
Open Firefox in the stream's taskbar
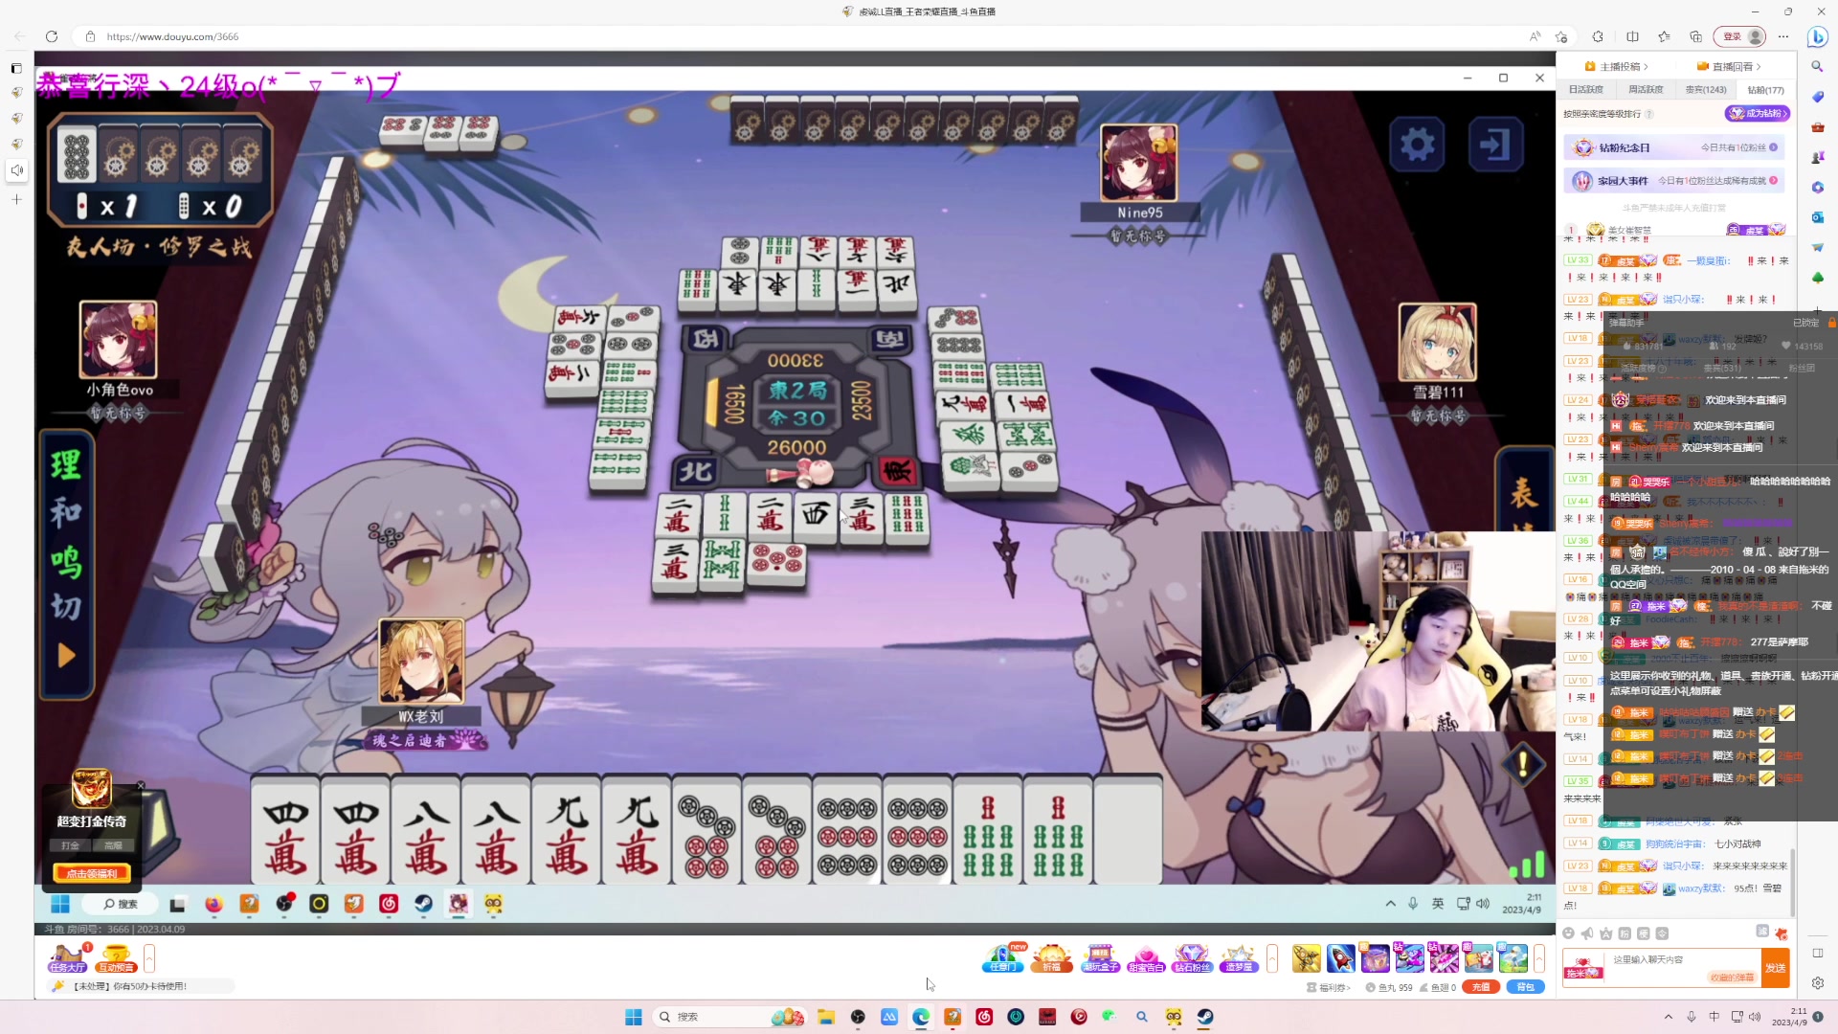click(x=213, y=904)
